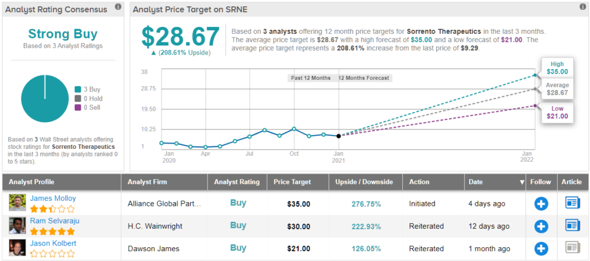This screenshot has width=590, height=261.
Task: Open Jason Kolbert analyst profile link
Action: click(x=52, y=243)
